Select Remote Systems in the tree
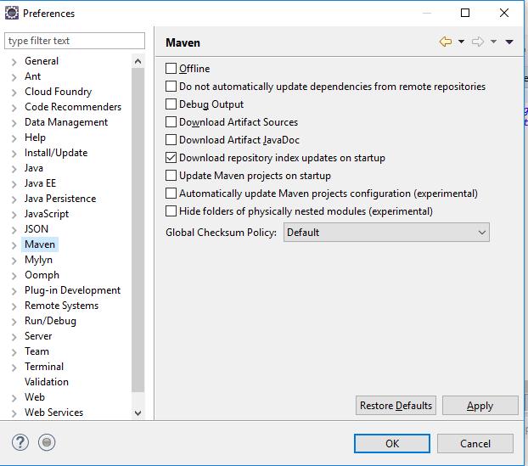The height and width of the screenshot is (466, 528). [61, 306]
